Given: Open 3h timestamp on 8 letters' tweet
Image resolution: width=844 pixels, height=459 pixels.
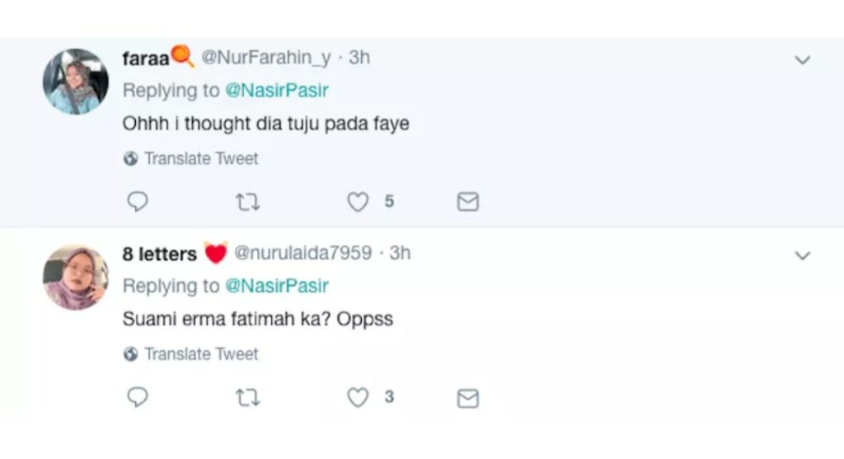Looking at the screenshot, I should coord(400,253).
